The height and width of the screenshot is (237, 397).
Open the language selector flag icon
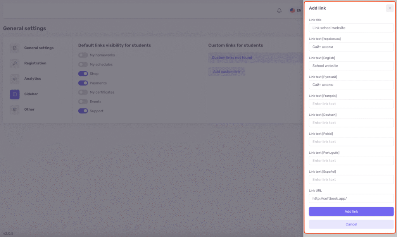click(x=292, y=10)
